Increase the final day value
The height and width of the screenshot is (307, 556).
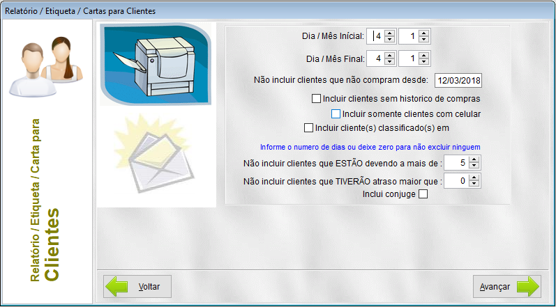pos(390,56)
